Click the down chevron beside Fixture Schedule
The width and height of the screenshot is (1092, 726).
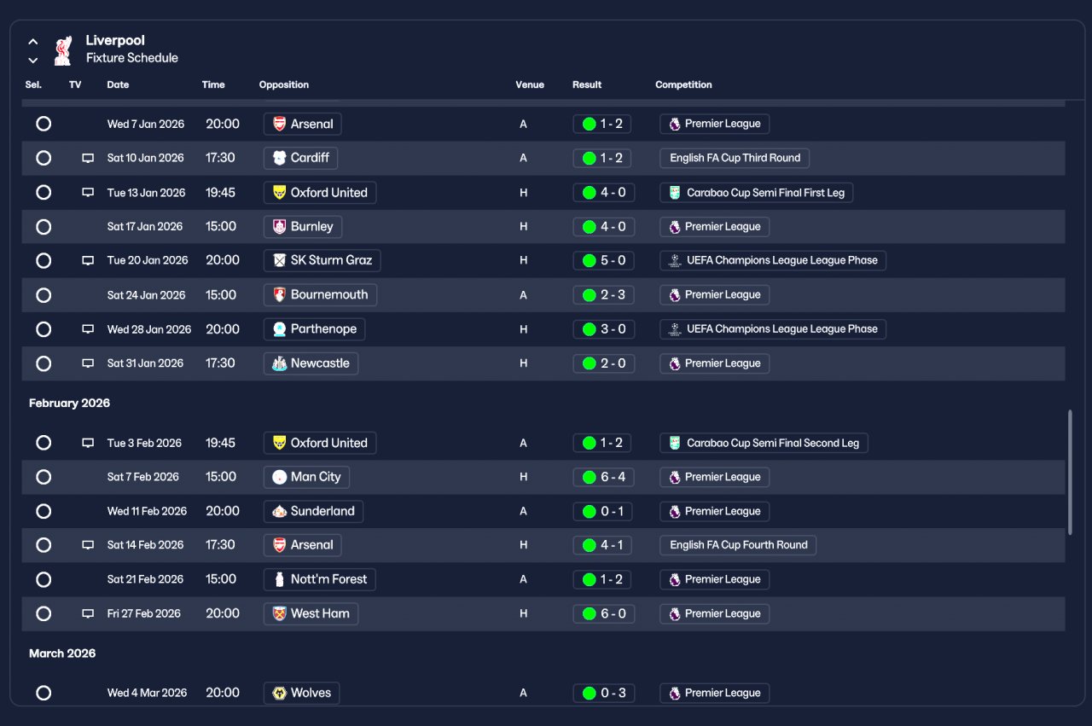[33, 60]
